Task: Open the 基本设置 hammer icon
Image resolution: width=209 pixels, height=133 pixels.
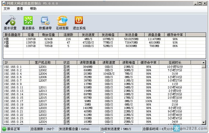Action: 10,21
